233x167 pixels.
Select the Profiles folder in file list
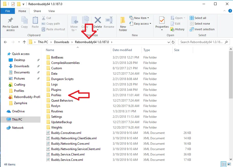pos(56,95)
